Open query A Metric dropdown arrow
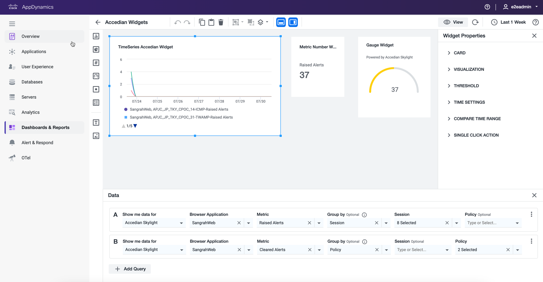Image resolution: width=543 pixels, height=282 pixels. [x=319, y=223]
